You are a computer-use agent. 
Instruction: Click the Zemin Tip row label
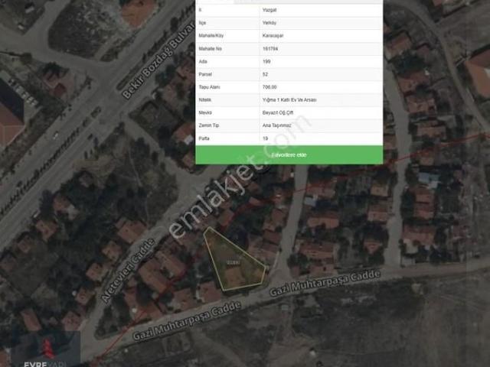point(209,125)
